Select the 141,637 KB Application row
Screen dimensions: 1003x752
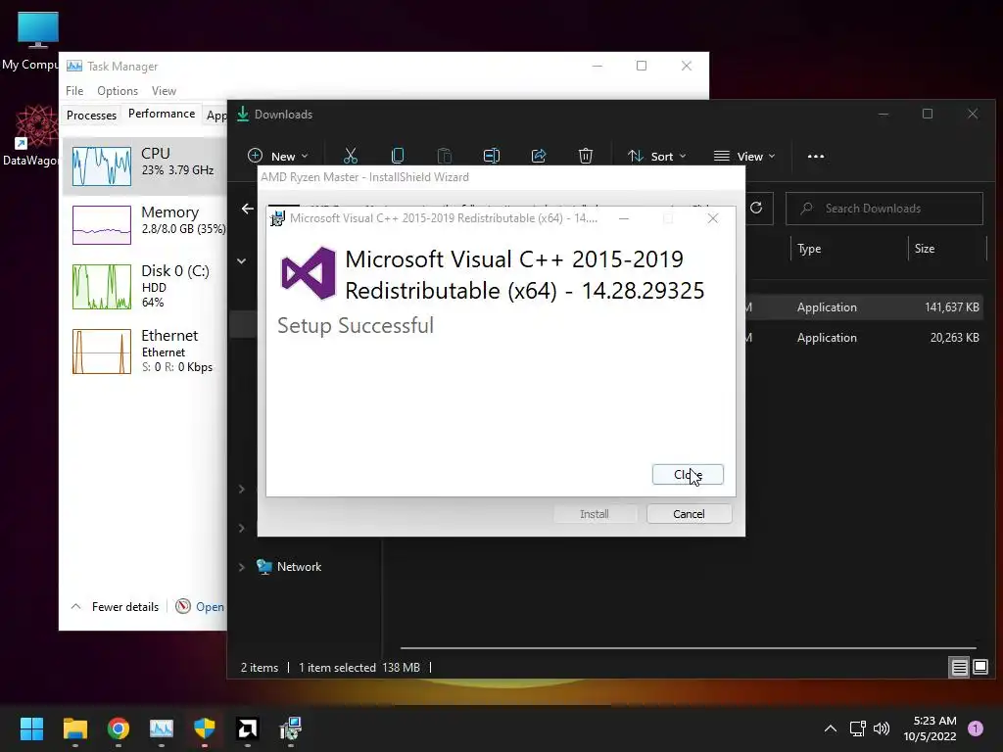tap(867, 306)
